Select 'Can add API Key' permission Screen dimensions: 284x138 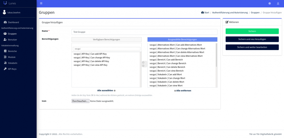click(x=90, y=54)
